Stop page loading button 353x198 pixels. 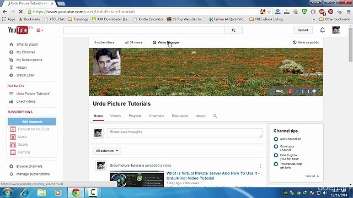point(20,12)
